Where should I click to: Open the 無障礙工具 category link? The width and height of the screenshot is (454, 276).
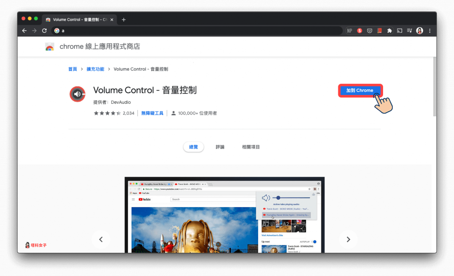(153, 113)
